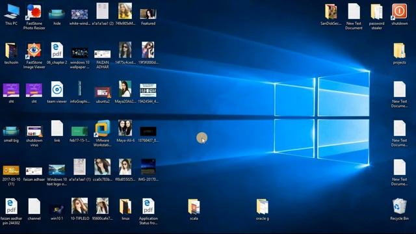Select the 95600cafe7... photo file
Screen dimensions: 416x234
(x=103, y=206)
